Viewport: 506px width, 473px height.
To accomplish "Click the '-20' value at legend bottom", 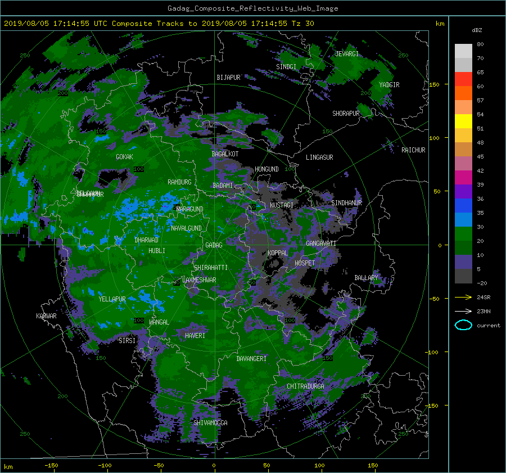I will pos(482,283).
